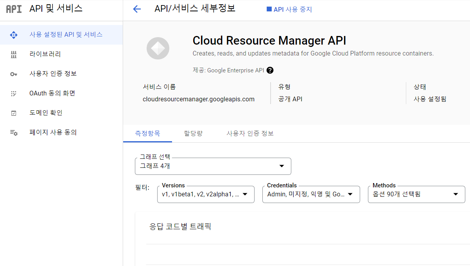470x266 pixels.
Task: Click the 사용 설정됨 status value
Action: pyautogui.click(x=430, y=99)
